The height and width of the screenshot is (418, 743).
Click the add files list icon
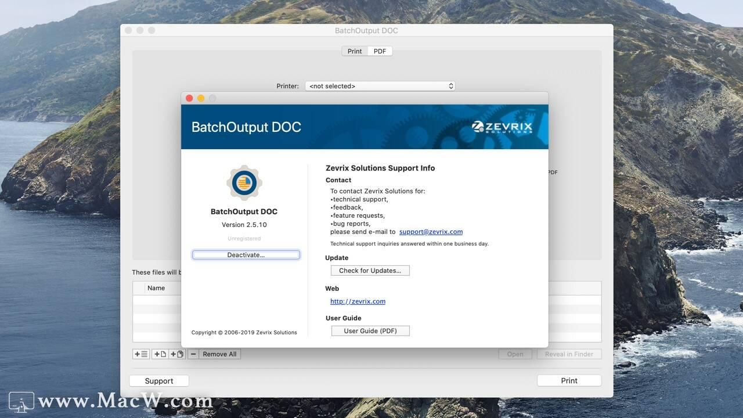pos(140,354)
